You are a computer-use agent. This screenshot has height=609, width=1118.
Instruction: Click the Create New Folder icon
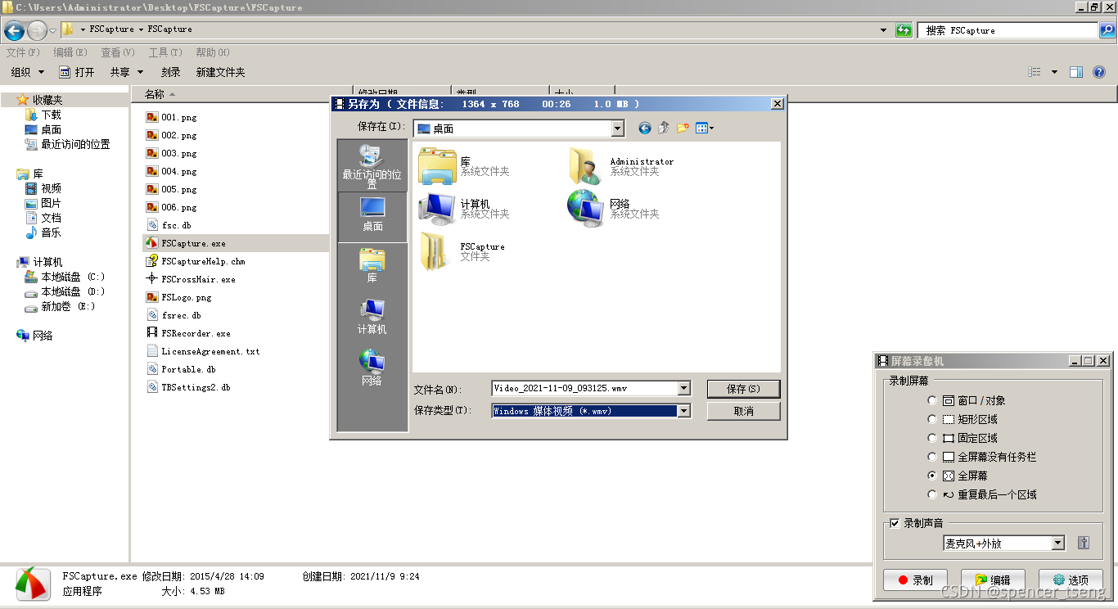tap(682, 129)
